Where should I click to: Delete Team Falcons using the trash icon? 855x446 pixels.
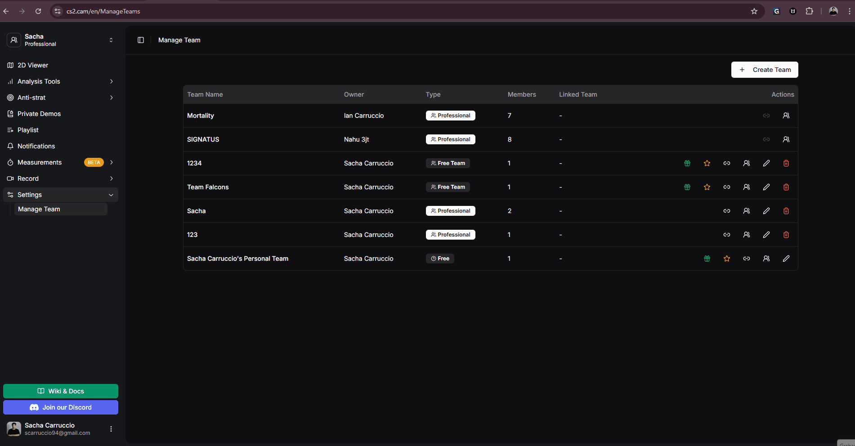[x=786, y=187]
